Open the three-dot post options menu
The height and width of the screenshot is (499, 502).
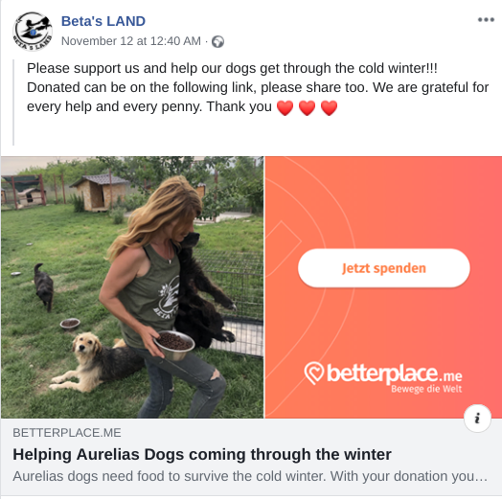[x=486, y=20]
